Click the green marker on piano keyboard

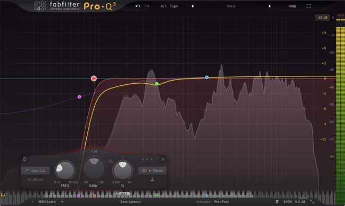[x=157, y=194]
